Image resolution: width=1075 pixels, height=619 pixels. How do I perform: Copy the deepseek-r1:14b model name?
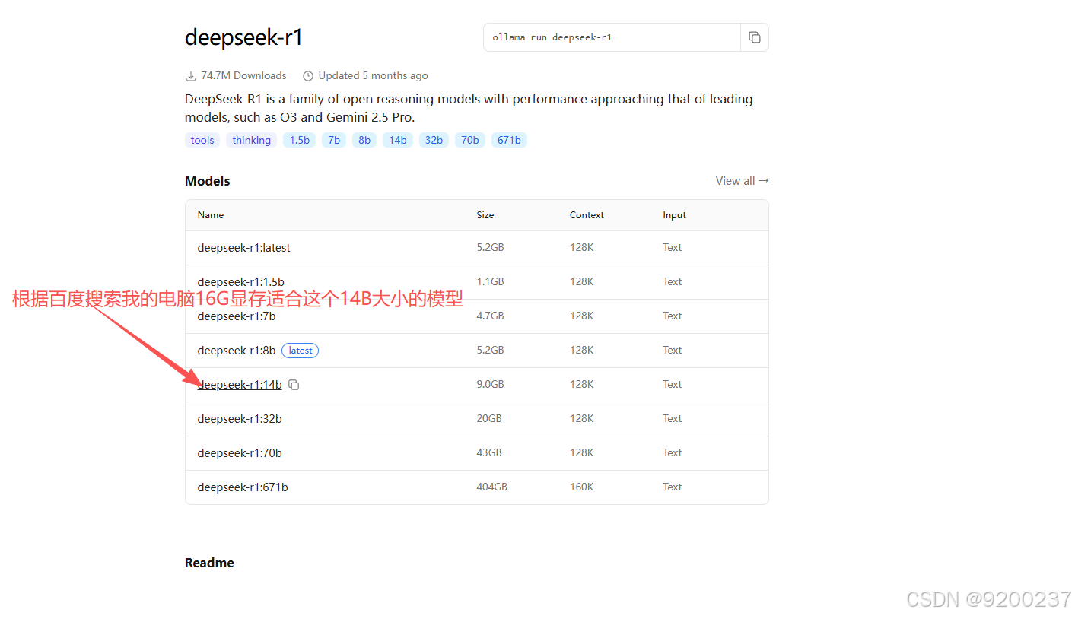pyautogui.click(x=294, y=385)
